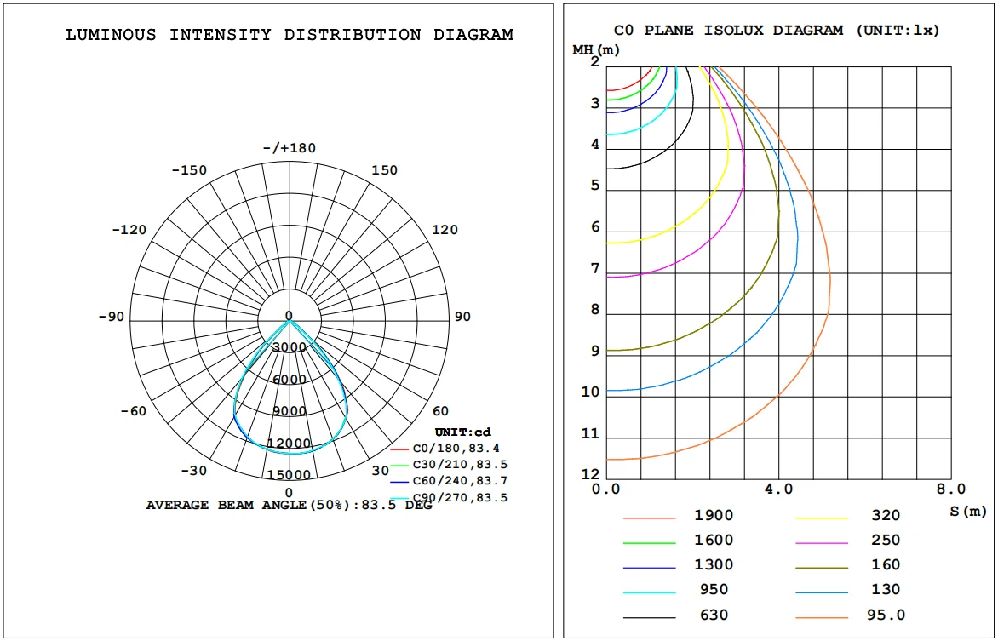Click the Average Beam Angle text
This screenshot has width=998, height=641.
[289, 505]
